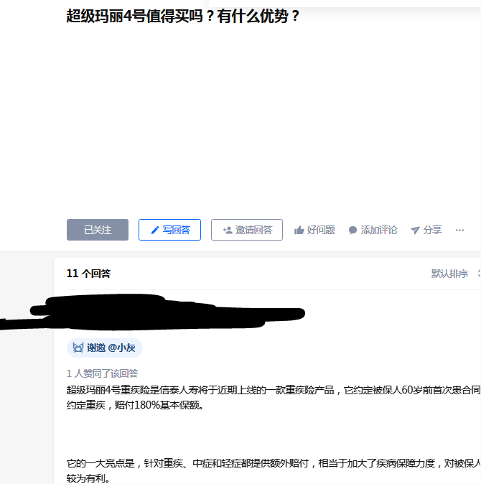Open the @小灰 mention link
The height and width of the screenshot is (484, 481).
(x=122, y=348)
